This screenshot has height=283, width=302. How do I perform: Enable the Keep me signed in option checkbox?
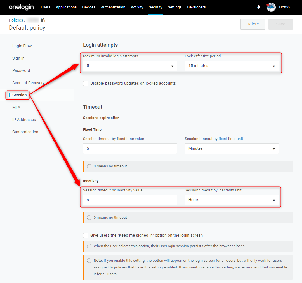[86, 236]
